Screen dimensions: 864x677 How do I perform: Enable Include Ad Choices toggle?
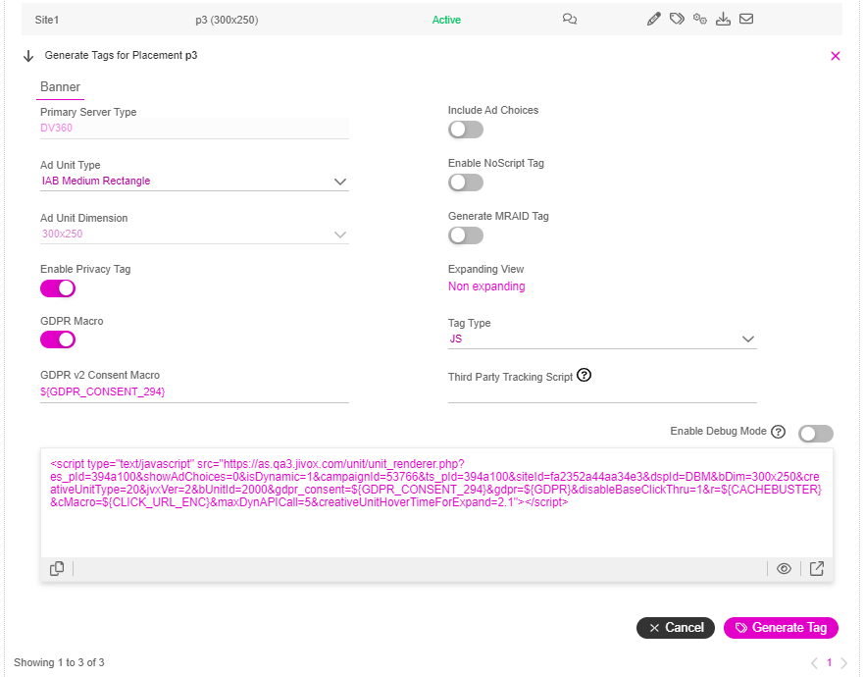pyautogui.click(x=466, y=130)
